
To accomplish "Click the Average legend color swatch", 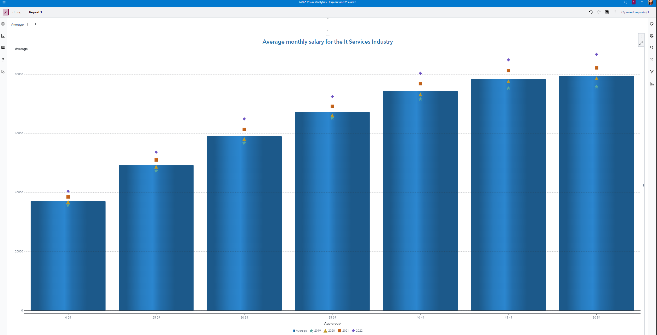I will pos(294,331).
